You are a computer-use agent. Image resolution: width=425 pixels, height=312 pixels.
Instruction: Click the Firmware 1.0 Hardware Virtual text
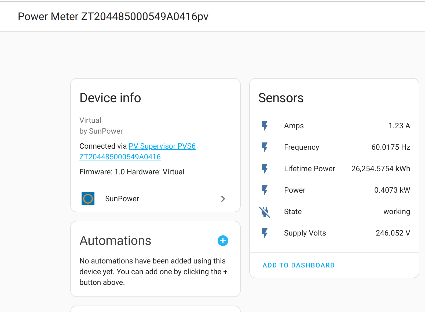[132, 172]
